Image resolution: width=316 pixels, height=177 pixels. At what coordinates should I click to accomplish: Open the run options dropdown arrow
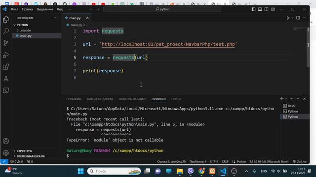click(292, 18)
